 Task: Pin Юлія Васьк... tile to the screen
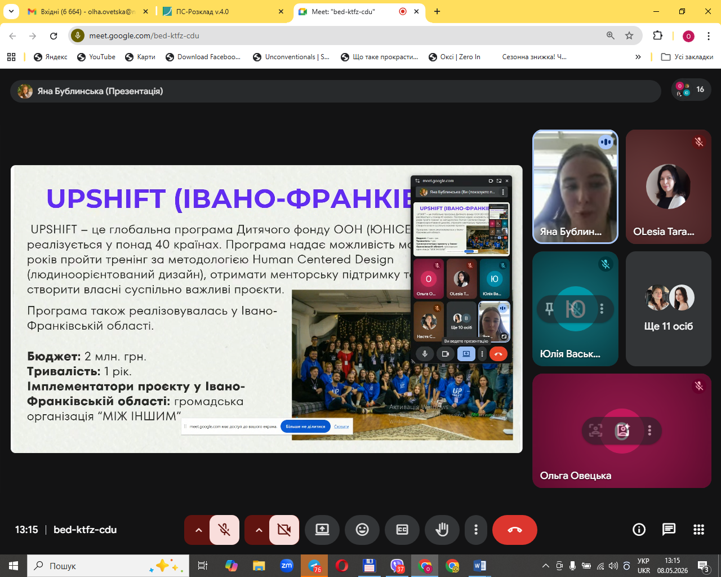tap(549, 309)
